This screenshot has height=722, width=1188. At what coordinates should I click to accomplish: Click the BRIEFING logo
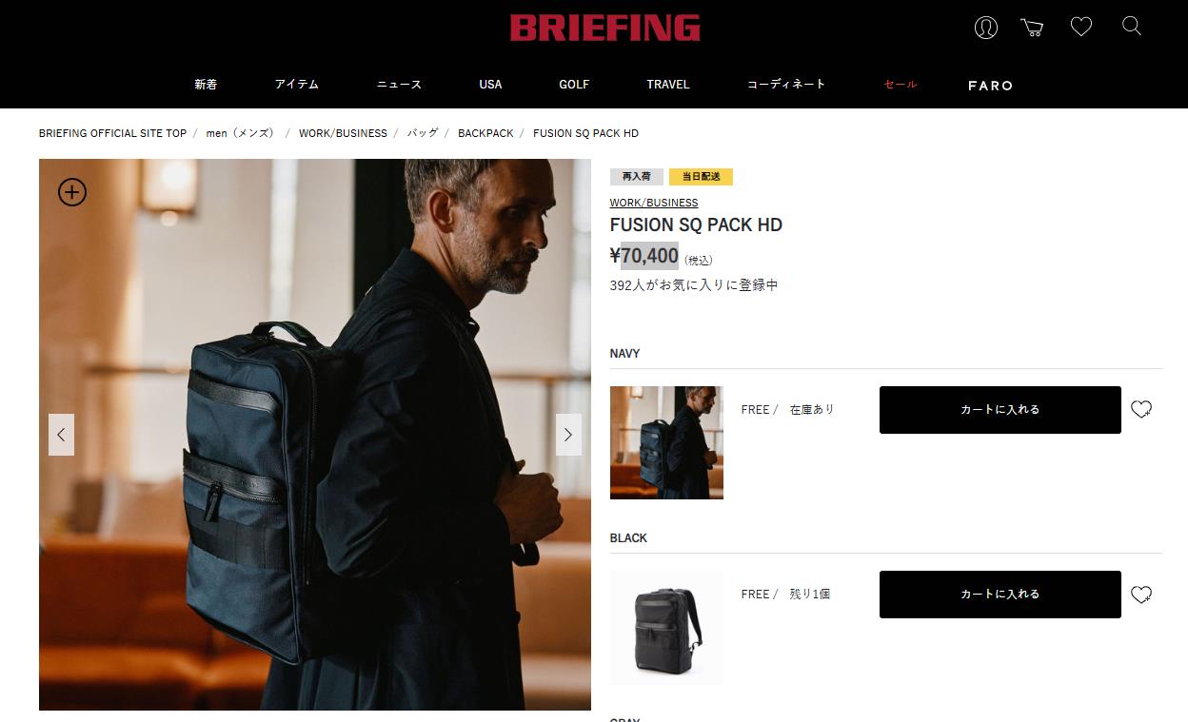click(605, 28)
